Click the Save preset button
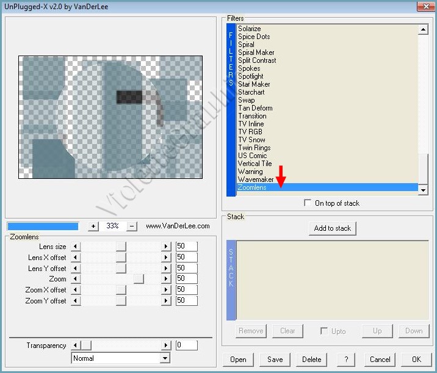Image resolution: width=437 pixels, height=373 pixels. point(275,360)
